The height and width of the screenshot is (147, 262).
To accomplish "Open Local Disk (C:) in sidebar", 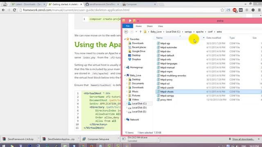I will [x=139, y=103].
